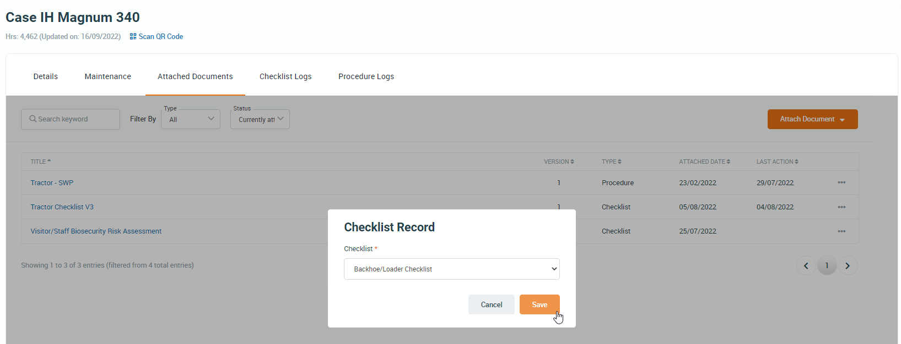901x344 pixels.
Task: Click the Showing 1 to 3 entries text
Action: [107, 265]
